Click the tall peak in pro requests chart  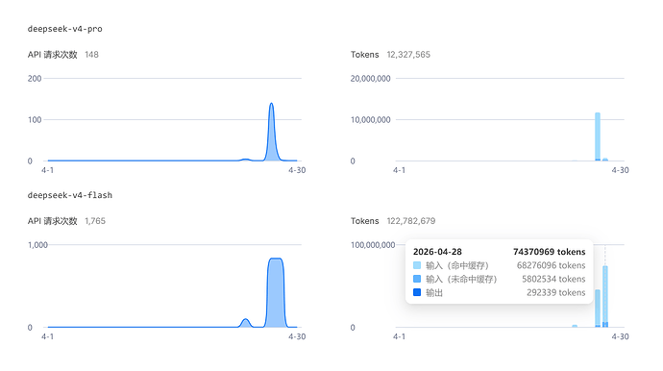pyautogui.click(x=272, y=131)
